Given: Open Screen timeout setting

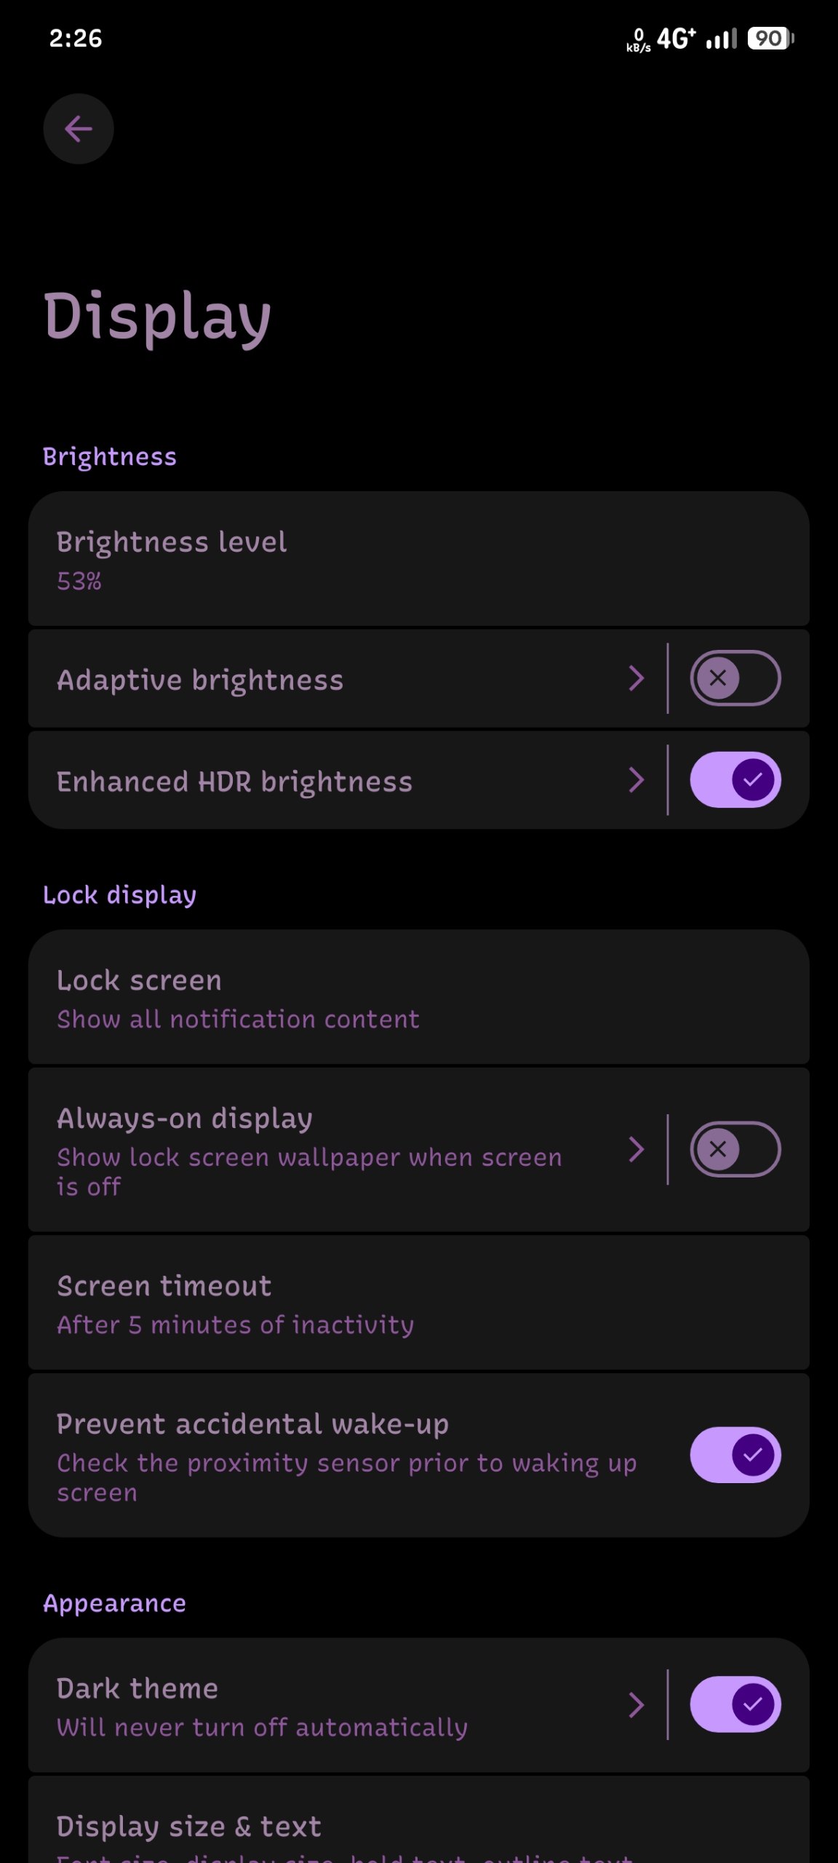Looking at the screenshot, I should 419,1303.
